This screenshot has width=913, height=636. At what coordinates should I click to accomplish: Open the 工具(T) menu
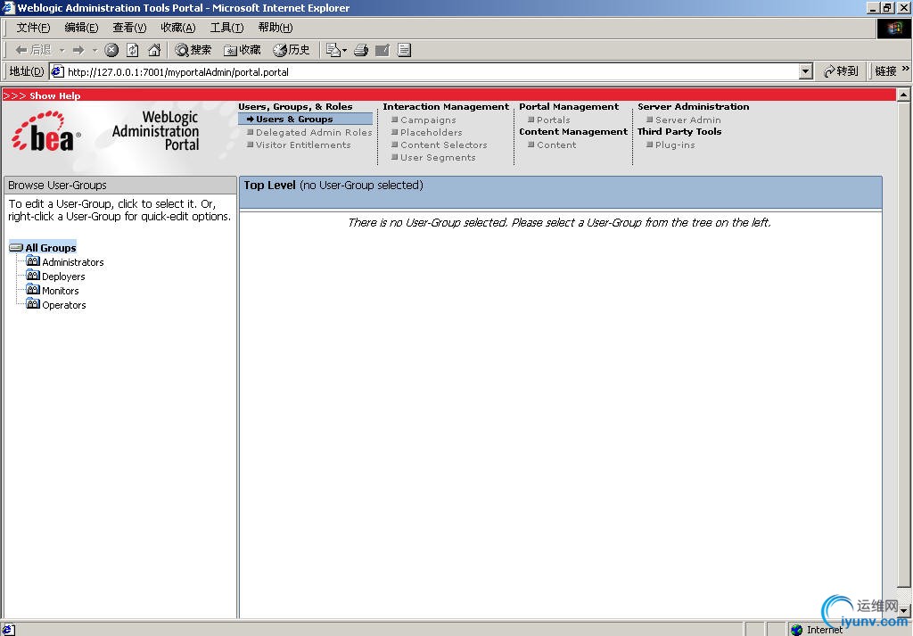point(227,28)
